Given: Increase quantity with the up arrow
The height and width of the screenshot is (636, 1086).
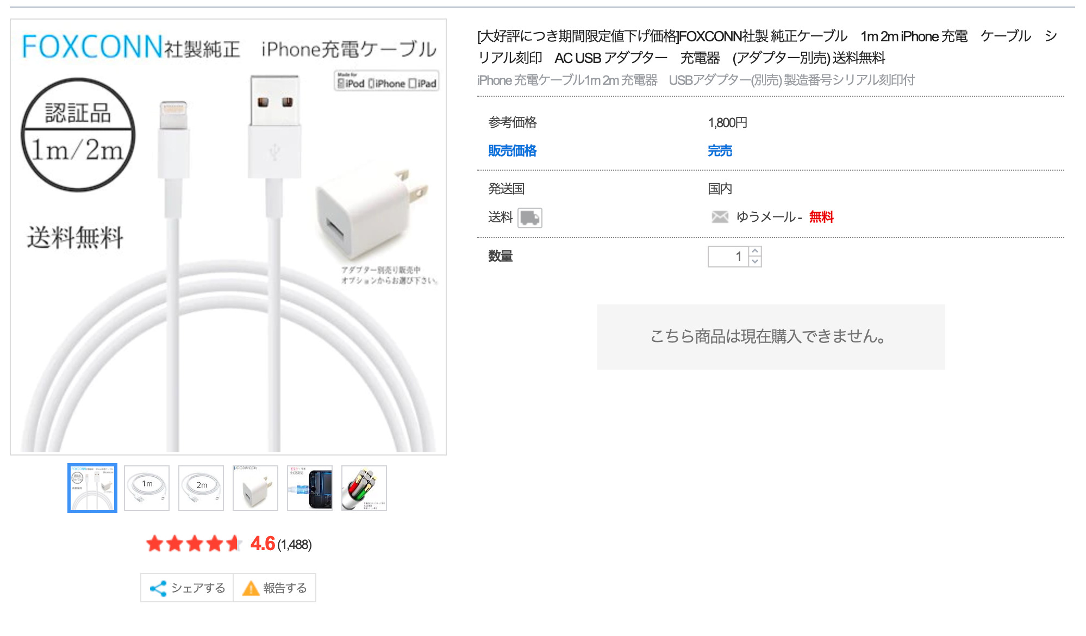Looking at the screenshot, I should (x=755, y=251).
